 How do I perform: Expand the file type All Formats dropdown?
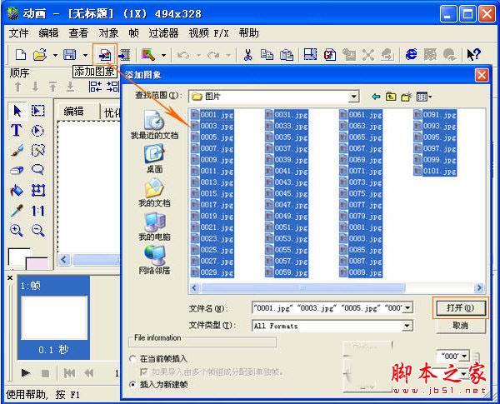[x=407, y=326]
